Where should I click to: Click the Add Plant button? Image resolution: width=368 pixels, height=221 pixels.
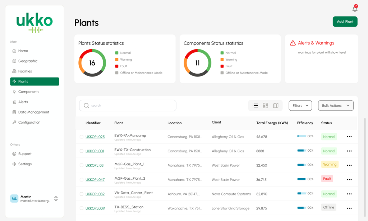pos(345,22)
